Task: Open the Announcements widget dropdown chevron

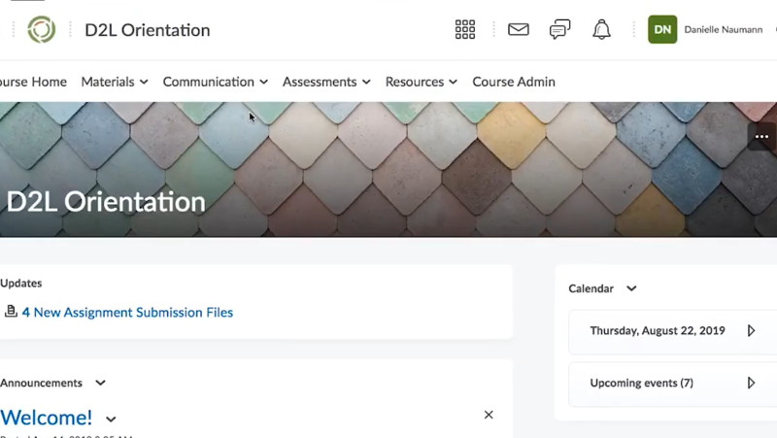Action: click(x=101, y=383)
